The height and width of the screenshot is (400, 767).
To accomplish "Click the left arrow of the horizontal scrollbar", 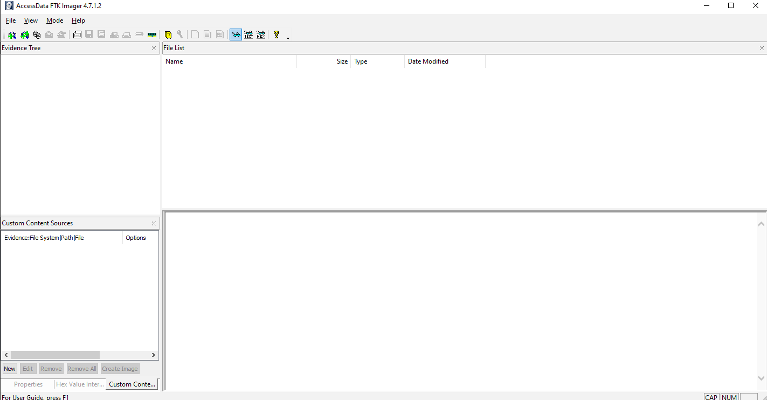I will [6, 355].
